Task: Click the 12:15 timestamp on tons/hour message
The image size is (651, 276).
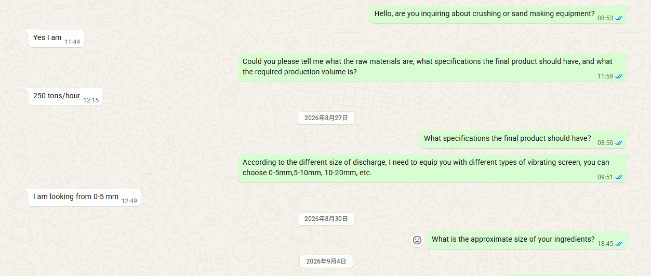Action: click(x=91, y=100)
